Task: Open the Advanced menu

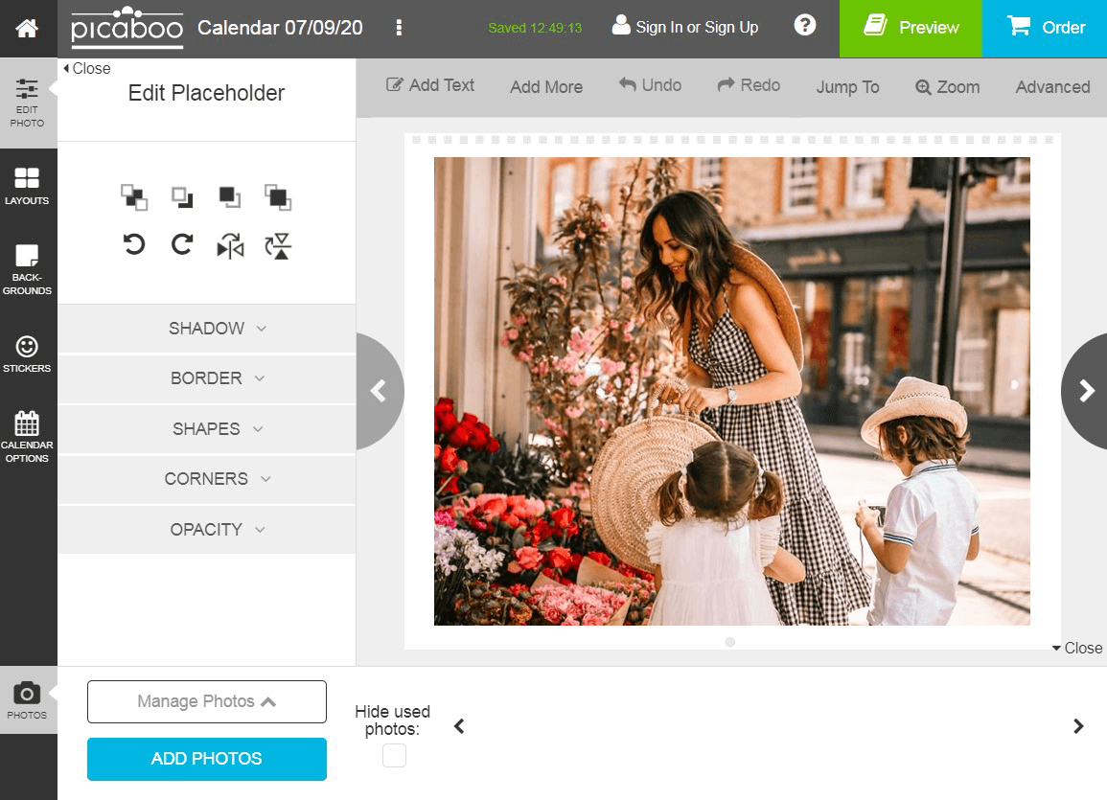Action: tap(1052, 86)
